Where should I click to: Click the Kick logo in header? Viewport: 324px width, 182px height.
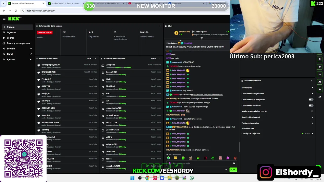(x=15, y=19)
